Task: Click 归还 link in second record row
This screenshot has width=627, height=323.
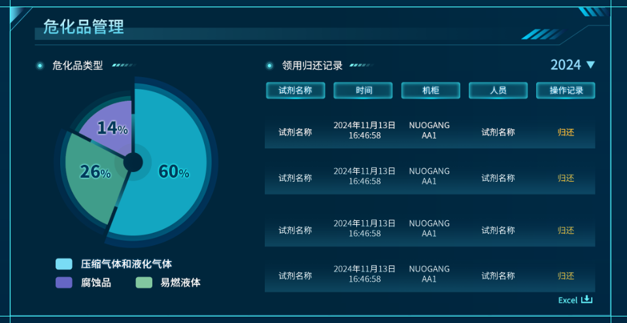Action: pyautogui.click(x=566, y=178)
